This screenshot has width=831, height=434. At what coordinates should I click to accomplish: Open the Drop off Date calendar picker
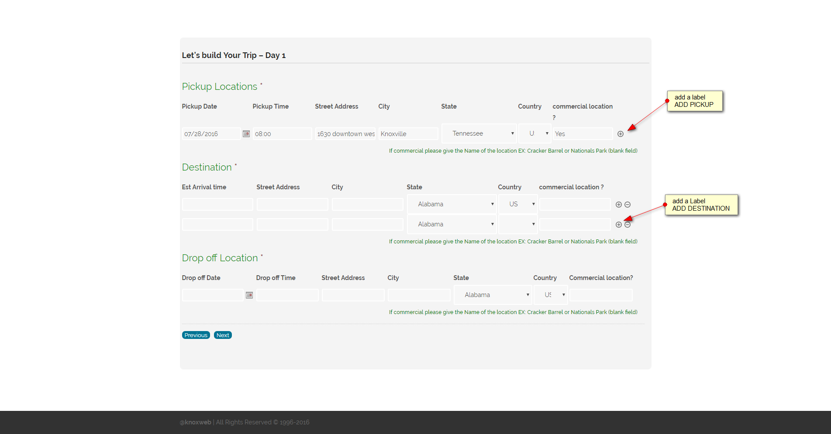coord(249,295)
